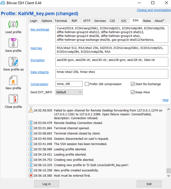Click the Data integrity link
Image resolution: width=171 pixels, height=189 pixels.
coord(40,72)
